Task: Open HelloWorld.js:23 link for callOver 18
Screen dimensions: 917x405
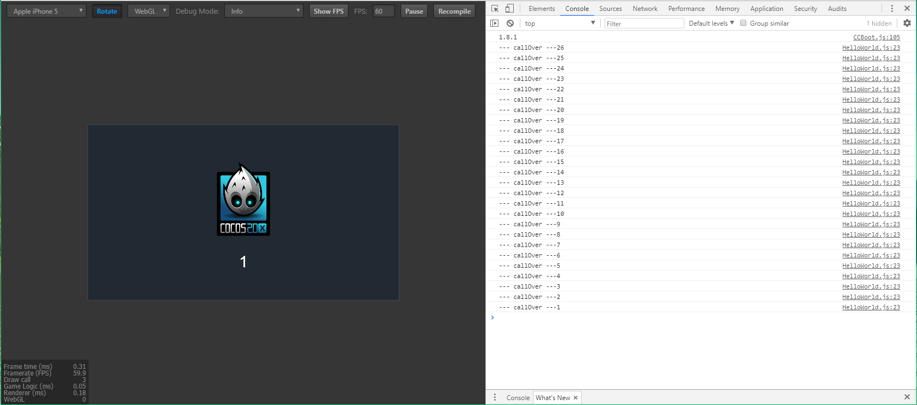Action: (871, 131)
